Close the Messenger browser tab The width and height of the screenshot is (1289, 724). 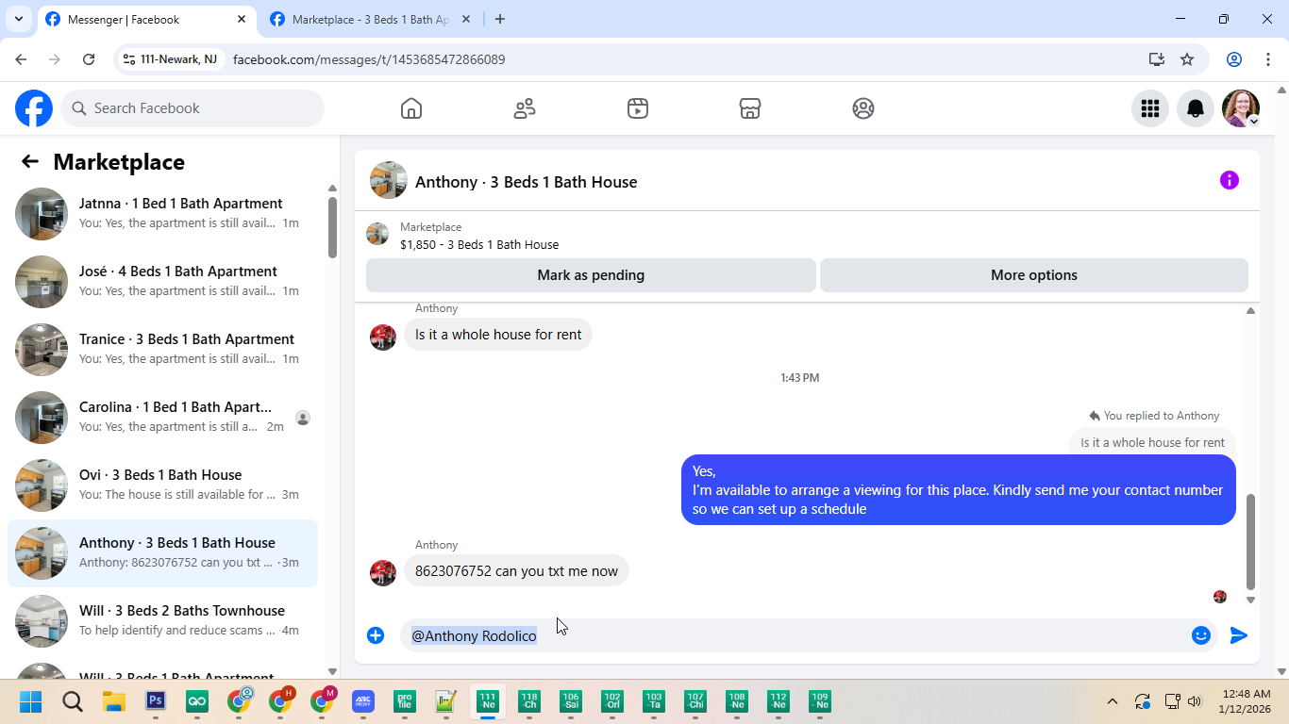pyautogui.click(x=242, y=19)
